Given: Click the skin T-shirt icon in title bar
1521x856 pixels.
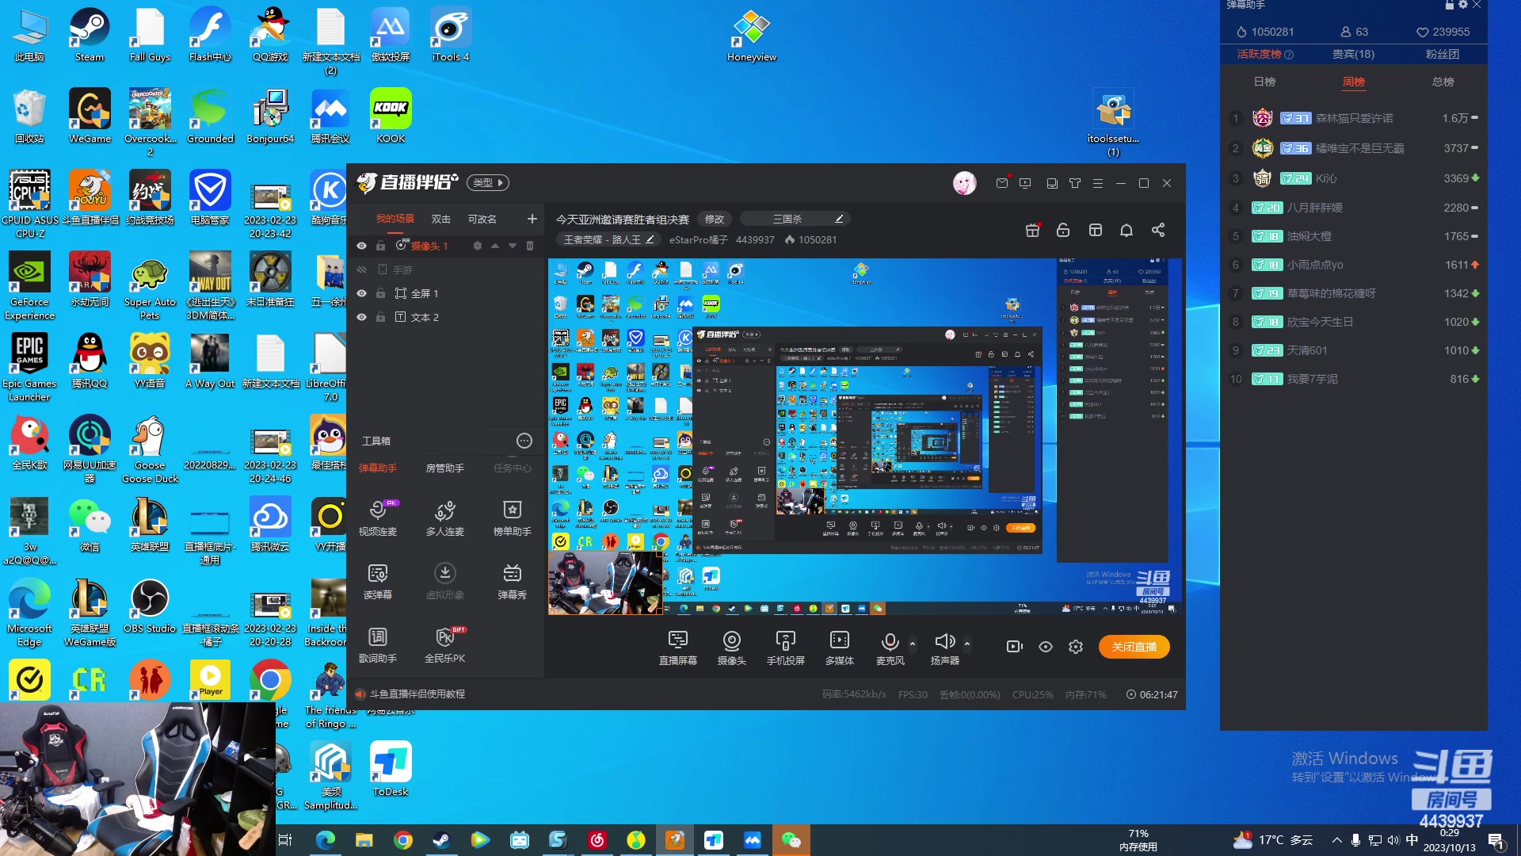Looking at the screenshot, I should [x=1075, y=183].
